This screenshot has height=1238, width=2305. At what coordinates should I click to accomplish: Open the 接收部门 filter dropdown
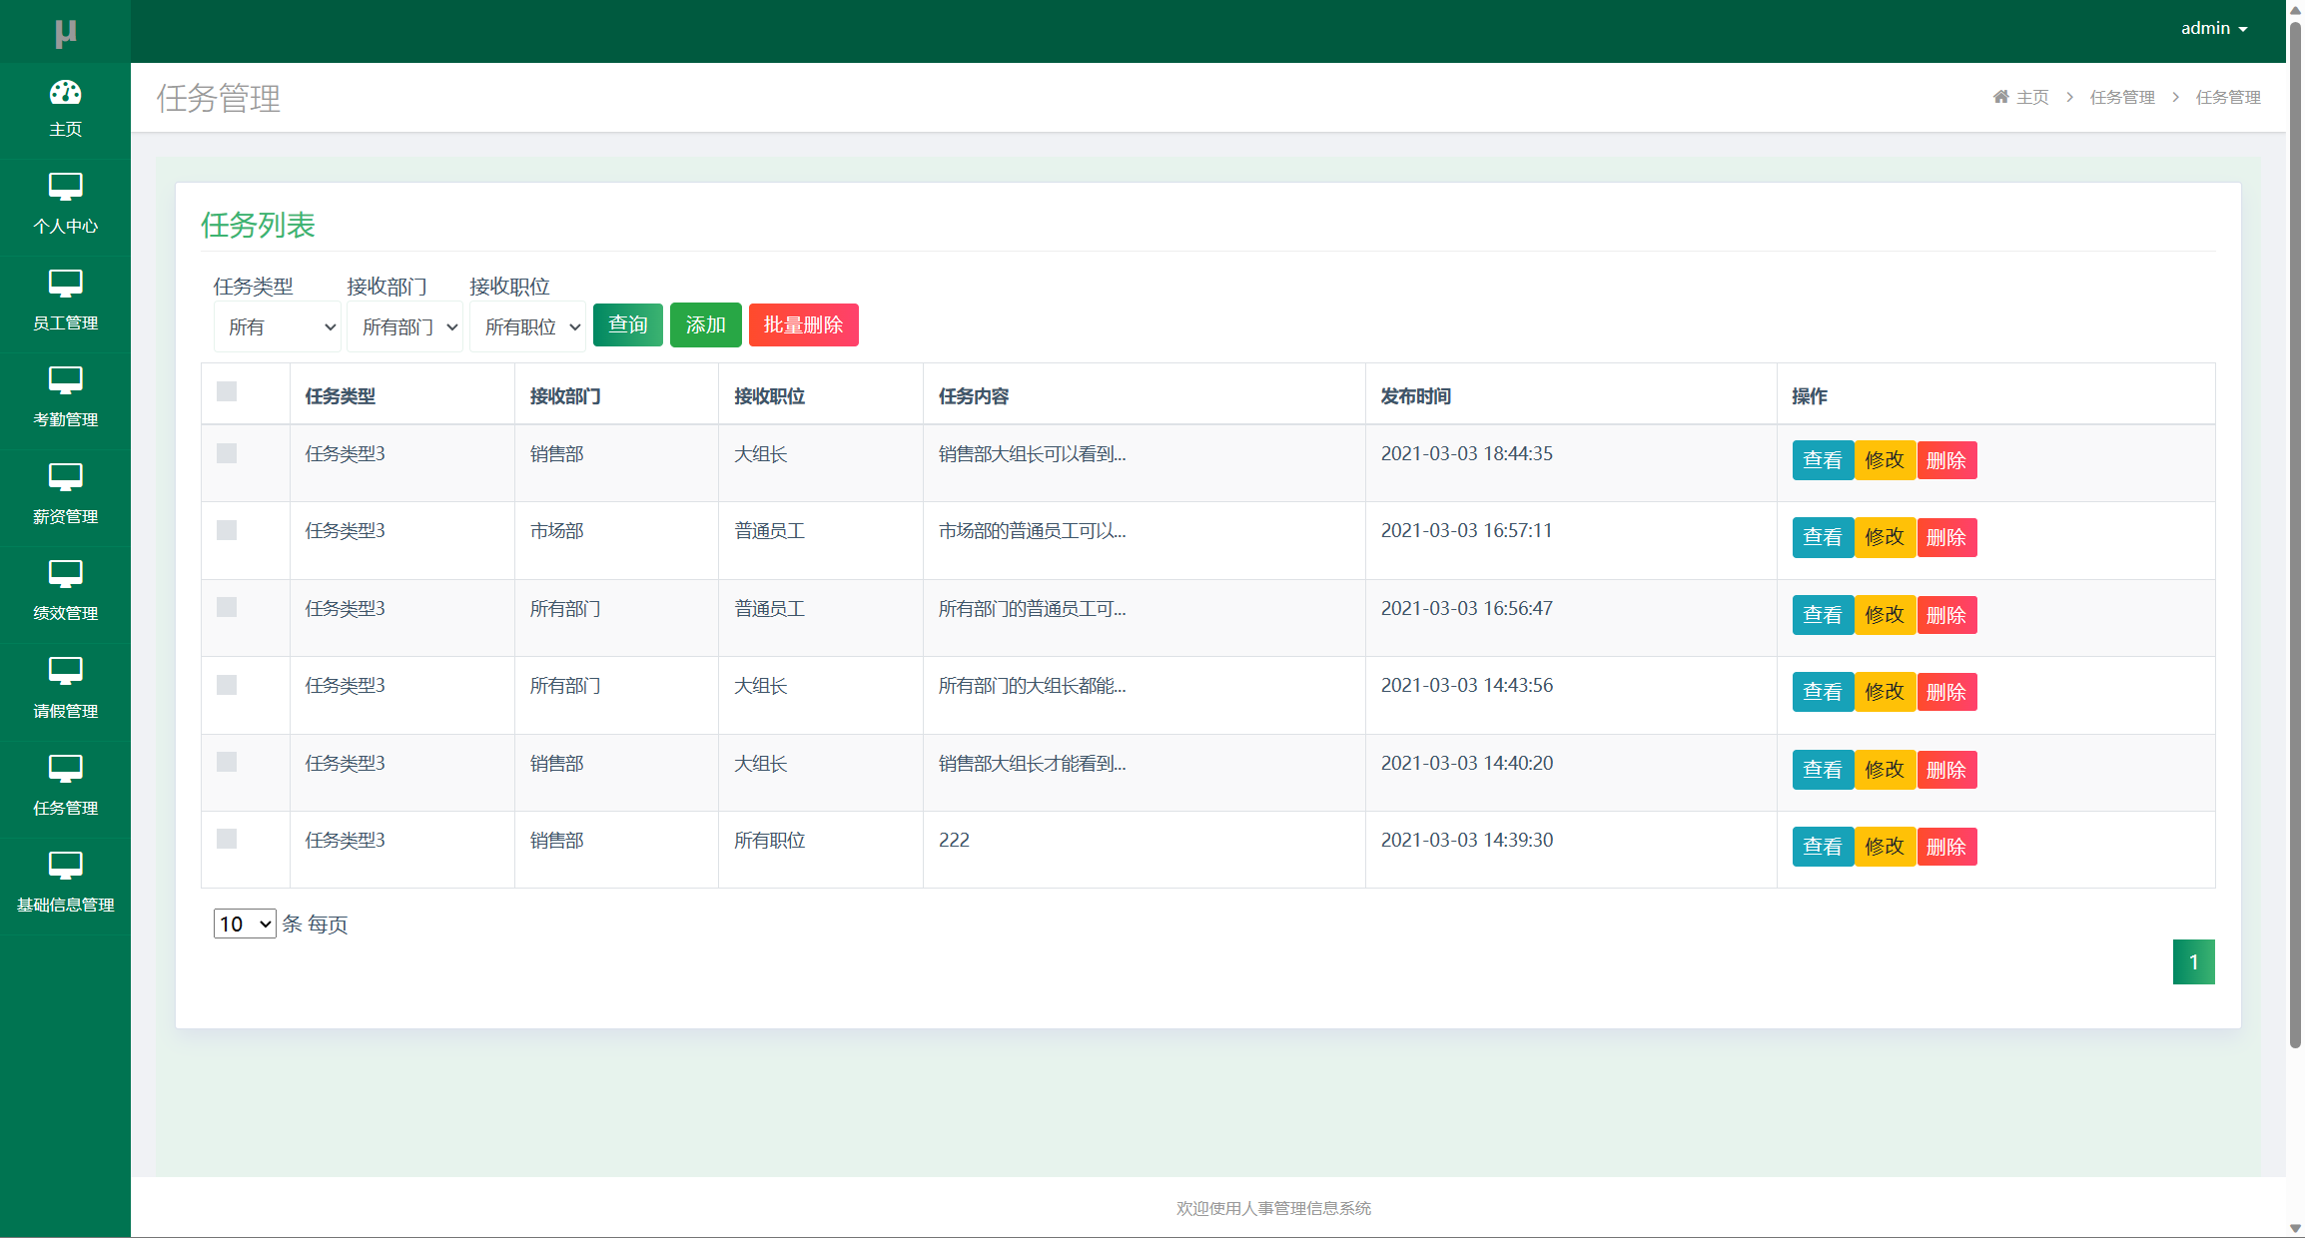coord(405,327)
